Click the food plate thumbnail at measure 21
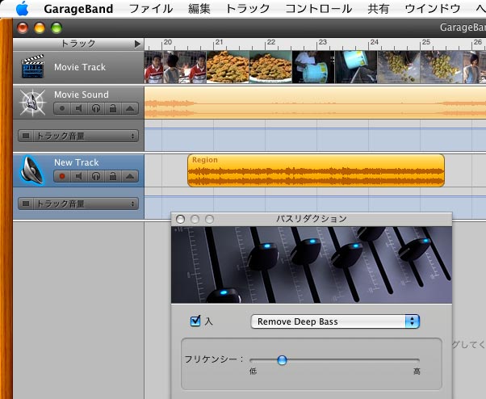 pos(228,67)
